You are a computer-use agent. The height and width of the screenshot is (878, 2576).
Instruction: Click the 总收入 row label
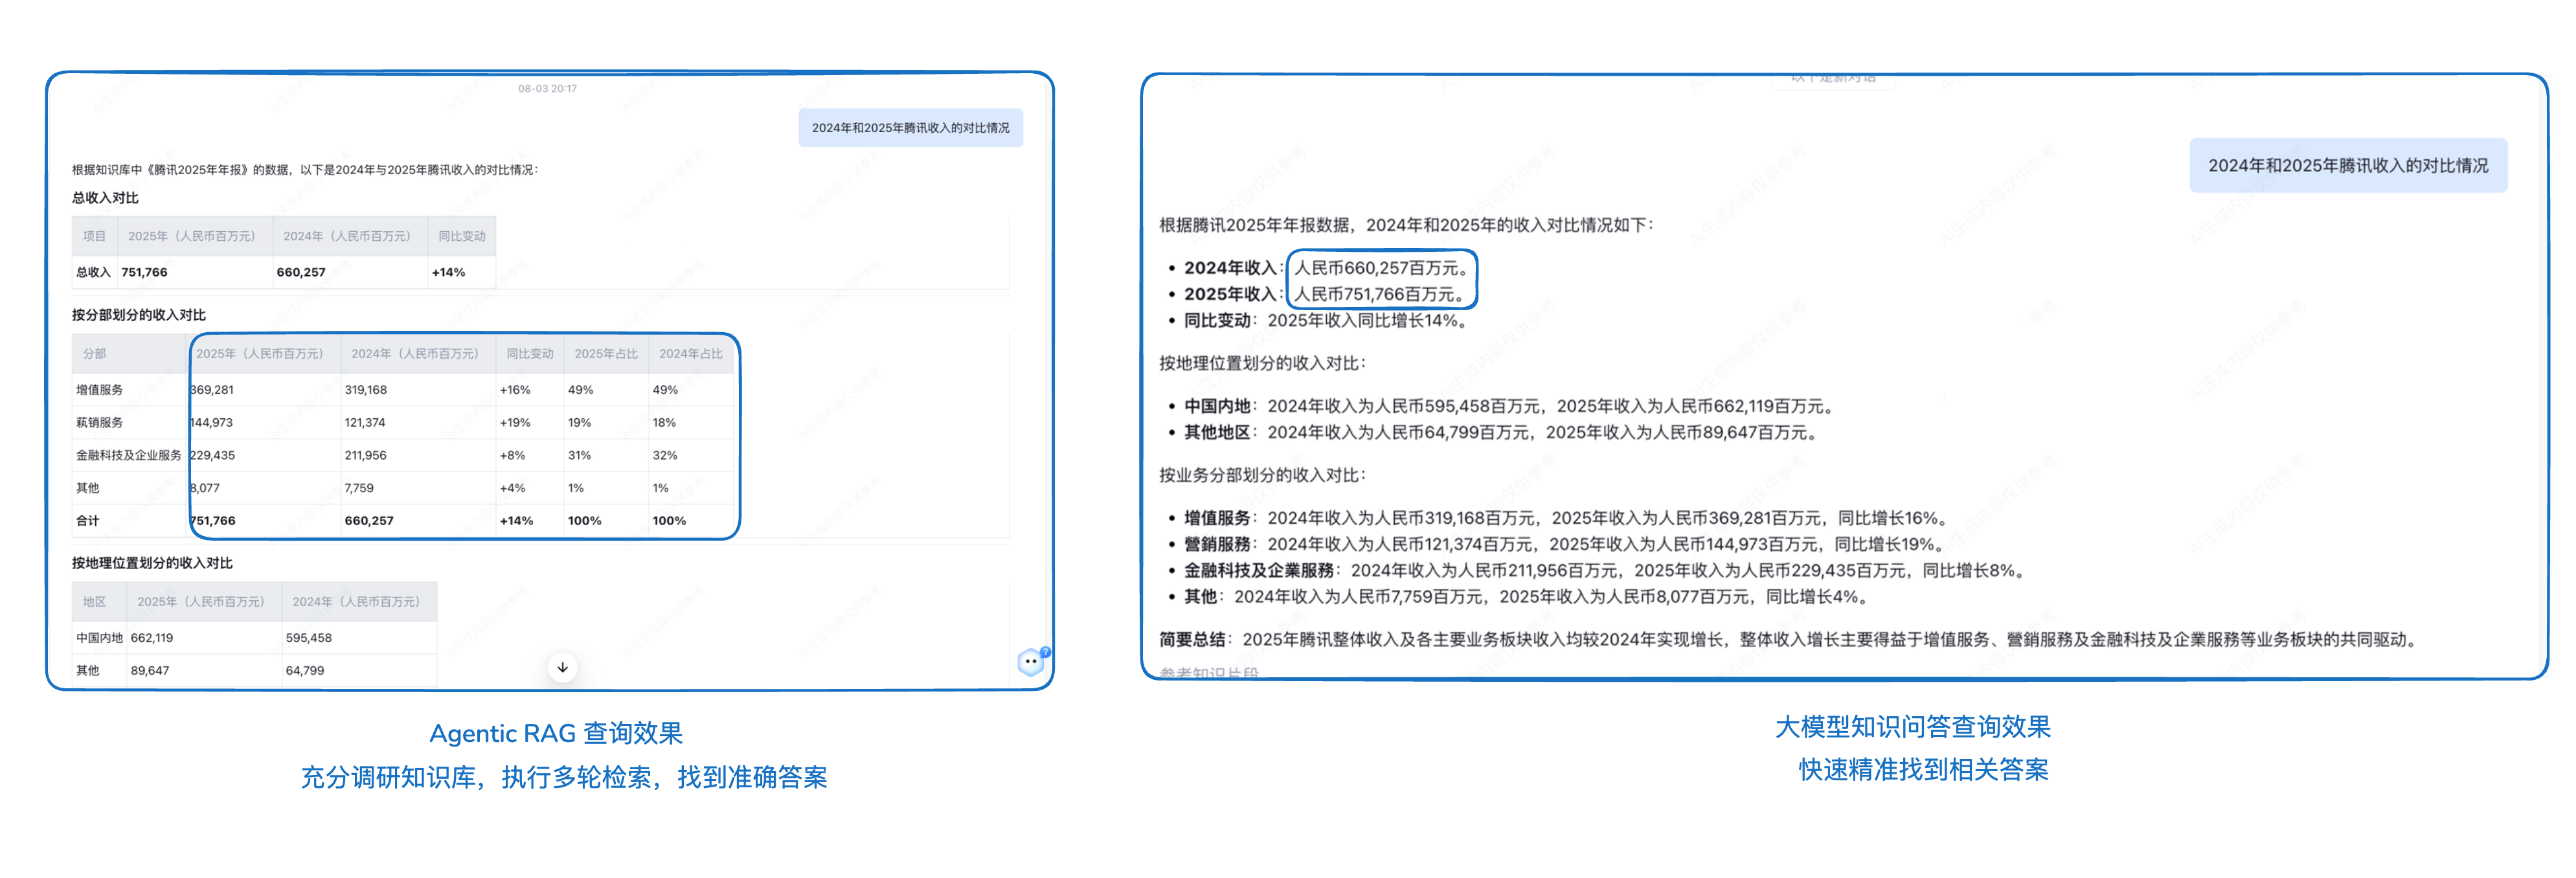pyautogui.click(x=93, y=272)
